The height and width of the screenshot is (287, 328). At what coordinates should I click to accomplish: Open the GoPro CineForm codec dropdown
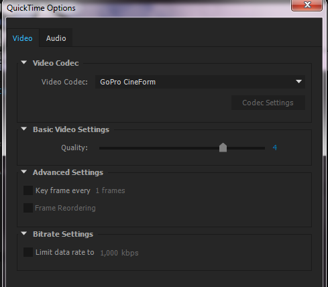pos(200,82)
